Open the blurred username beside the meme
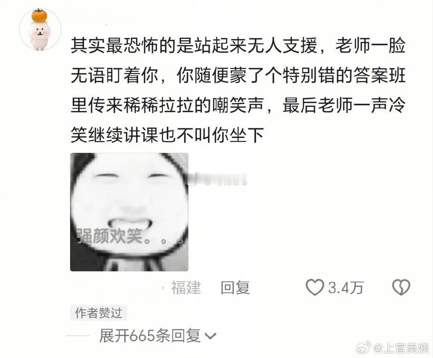The height and width of the screenshot is (358, 433). point(218,179)
